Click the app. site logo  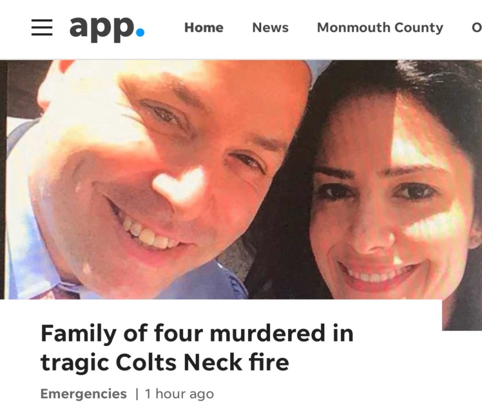107,28
